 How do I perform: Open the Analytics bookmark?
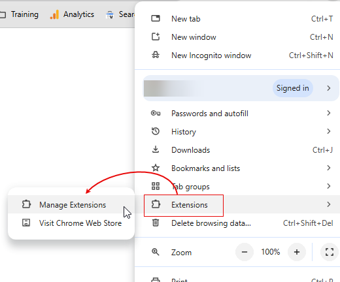point(72,14)
